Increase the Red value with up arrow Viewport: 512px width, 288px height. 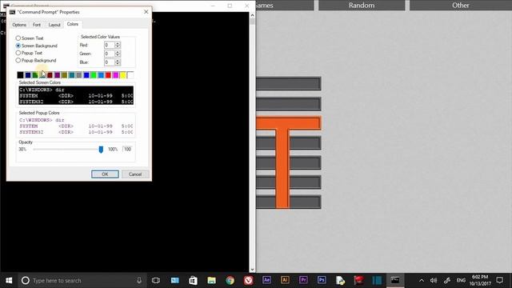(118, 43)
